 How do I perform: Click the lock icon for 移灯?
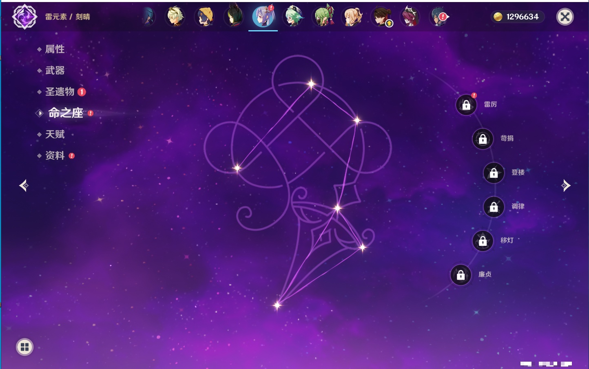click(x=483, y=241)
